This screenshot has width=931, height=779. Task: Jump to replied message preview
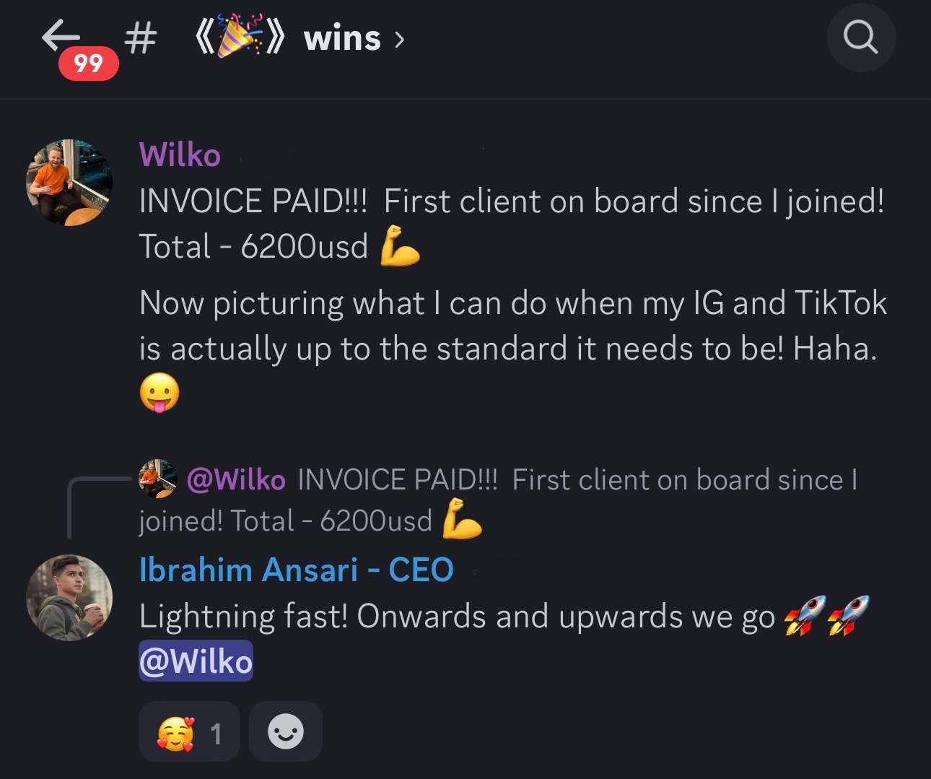[498, 500]
